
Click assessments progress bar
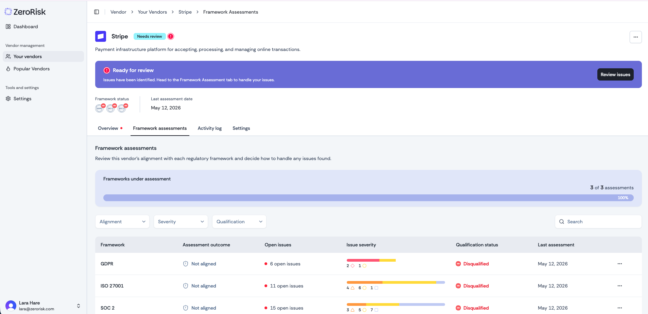(x=369, y=198)
